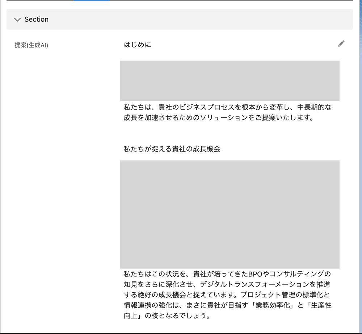Click the paragraph starting 私たちはこの状況を
Viewport: 362px width, 334px height.
tap(228, 295)
